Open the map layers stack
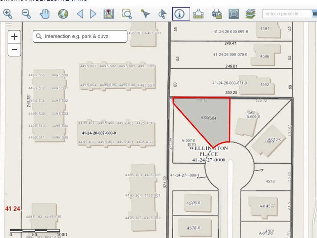Image resolution: width=317 pixels, height=238 pixels. pyautogui.click(x=251, y=14)
